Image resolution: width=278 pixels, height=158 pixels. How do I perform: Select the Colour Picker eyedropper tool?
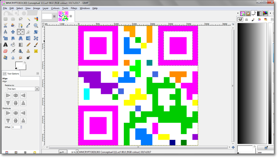(28, 25)
